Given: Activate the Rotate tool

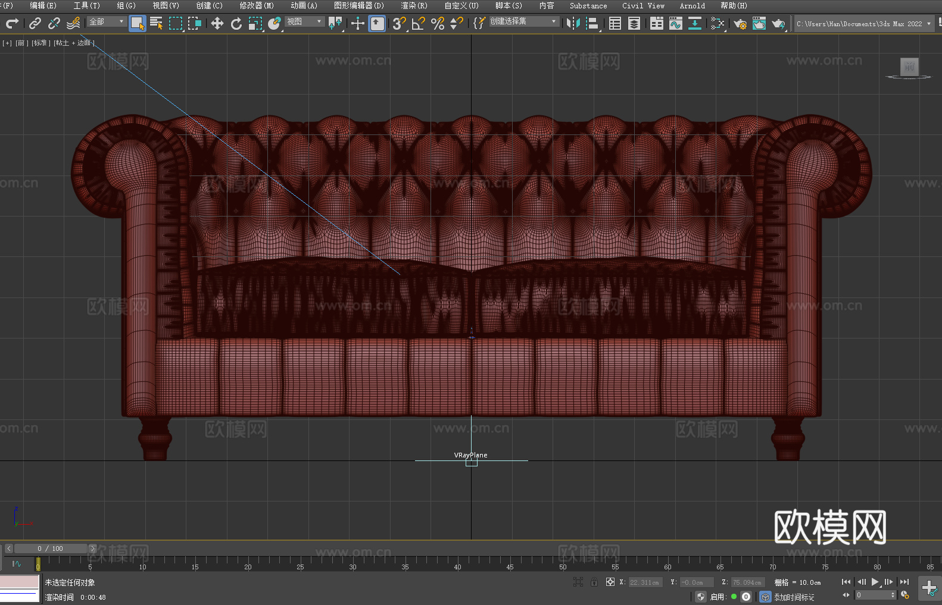Looking at the screenshot, I should [236, 23].
